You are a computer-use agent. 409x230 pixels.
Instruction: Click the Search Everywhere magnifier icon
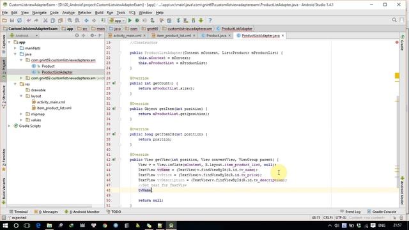click(394, 20)
